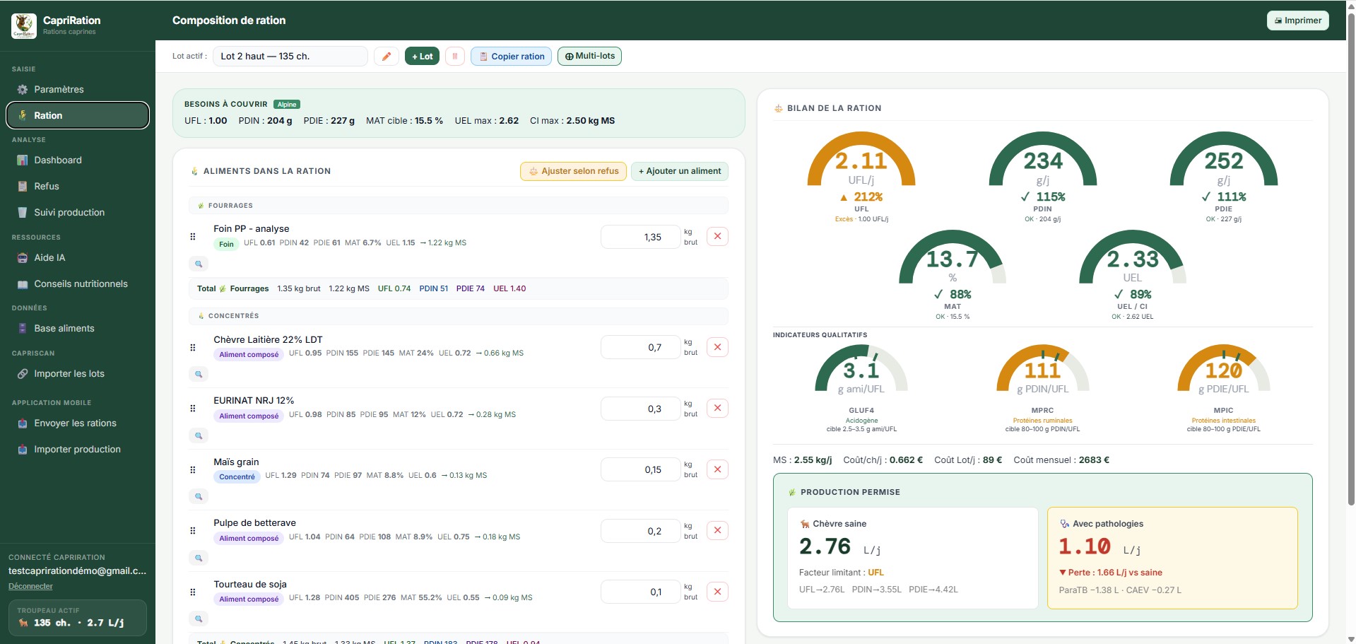This screenshot has width=1356, height=644.
Task: Click the UFL 2.11 gauge
Action: 861,177
